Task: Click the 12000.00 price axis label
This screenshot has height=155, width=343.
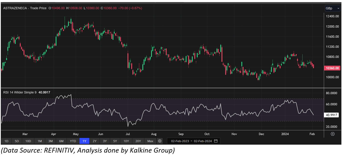Action: click(332, 27)
